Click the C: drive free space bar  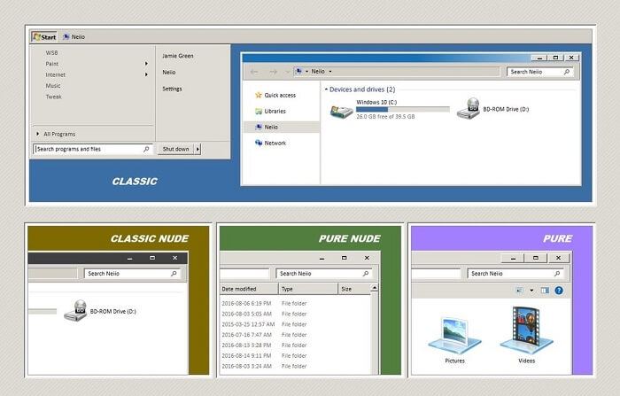[402, 109]
